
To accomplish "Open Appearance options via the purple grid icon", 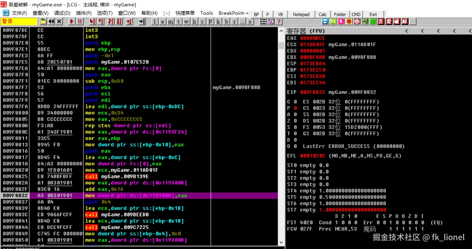I will (271, 21).
